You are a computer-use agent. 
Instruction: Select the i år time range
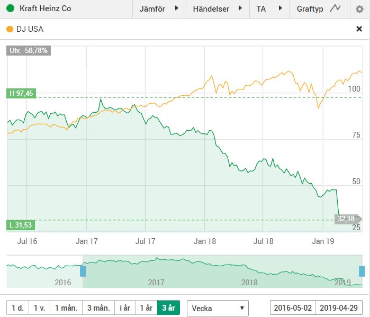pos(125,308)
